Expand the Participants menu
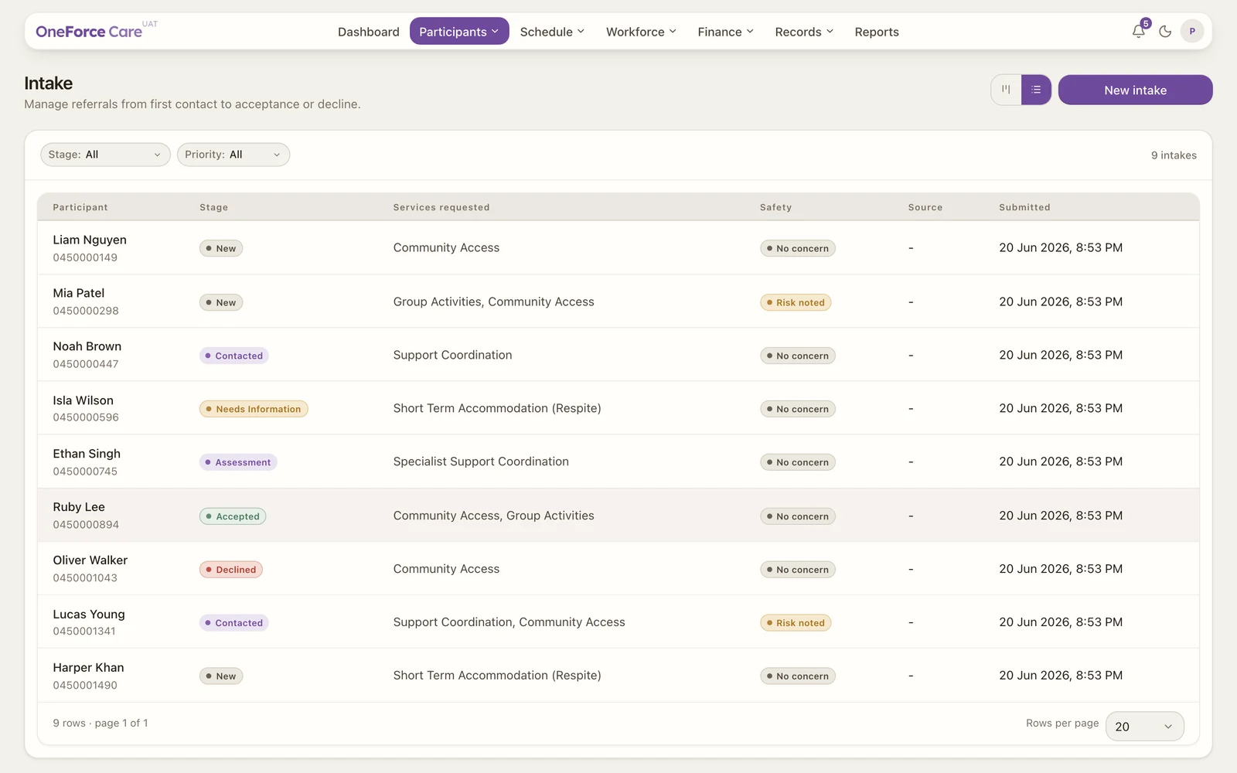 point(459,32)
